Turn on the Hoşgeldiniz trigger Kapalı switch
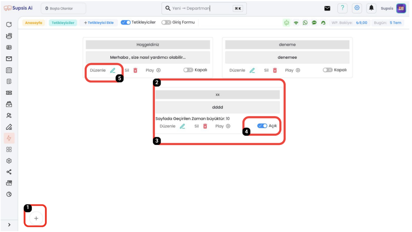Image resolution: width=412 pixels, height=232 pixels. (x=188, y=70)
